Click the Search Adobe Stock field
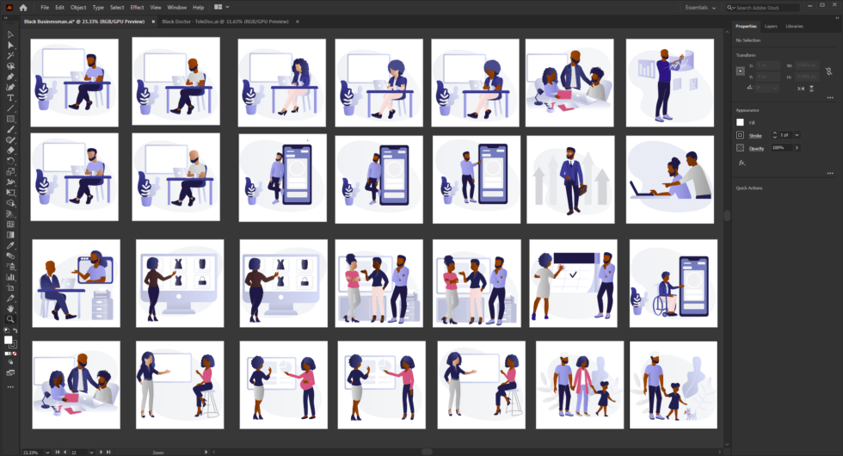The image size is (843, 456). point(766,8)
